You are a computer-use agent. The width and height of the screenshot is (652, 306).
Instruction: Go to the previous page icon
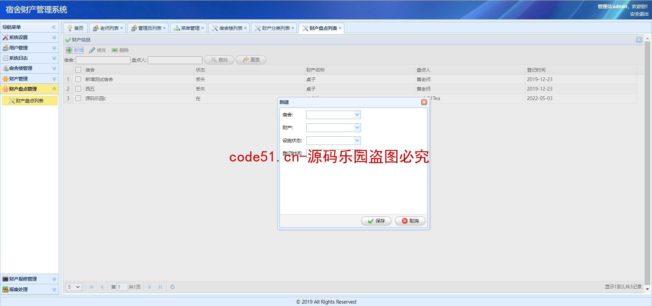[102, 287]
